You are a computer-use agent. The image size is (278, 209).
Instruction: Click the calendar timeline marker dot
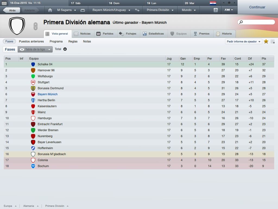[x=229, y=3]
